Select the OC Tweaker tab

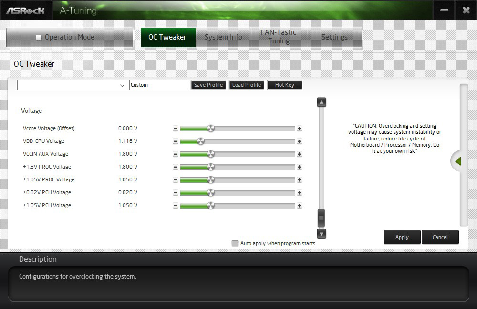[x=168, y=37]
